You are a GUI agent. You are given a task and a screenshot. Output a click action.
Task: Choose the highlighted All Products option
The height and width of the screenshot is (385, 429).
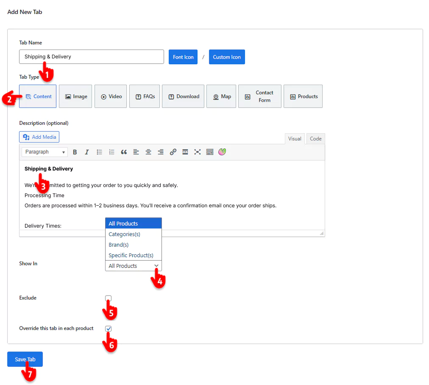point(134,224)
